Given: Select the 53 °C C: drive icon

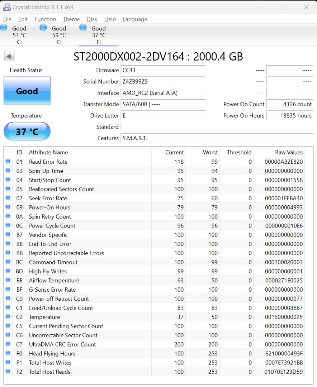Looking at the screenshot, I should click(19, 34).
